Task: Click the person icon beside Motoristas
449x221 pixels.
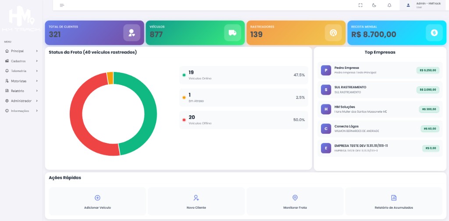Action: coord(7,81)
